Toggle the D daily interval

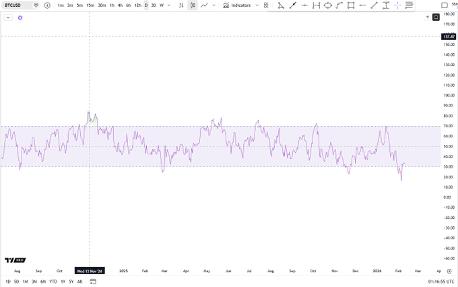146,5
